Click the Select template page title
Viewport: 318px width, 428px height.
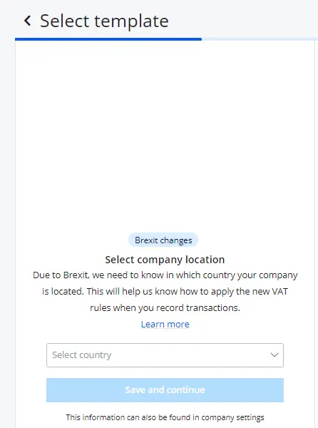104,21
